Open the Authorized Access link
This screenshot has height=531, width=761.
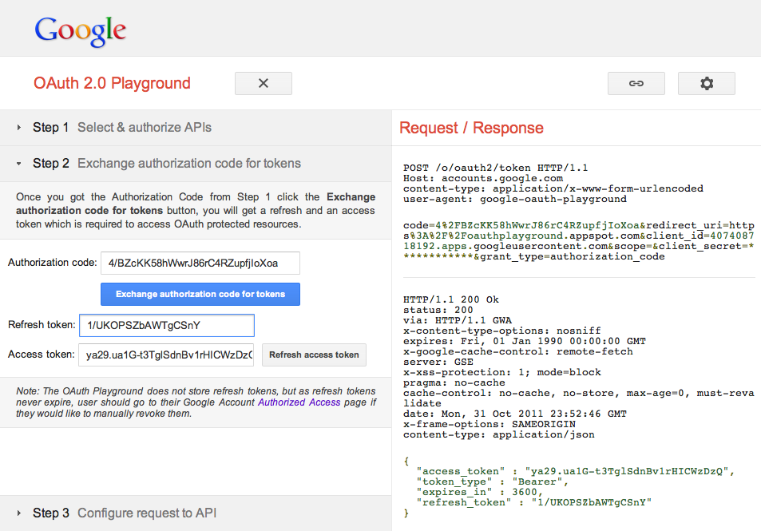tap(299, 402)
